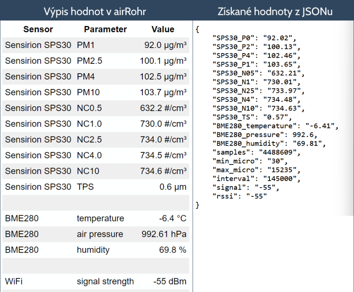Select the Sensor column header
This screenshot has height=292, width=354.
[38, 30]
